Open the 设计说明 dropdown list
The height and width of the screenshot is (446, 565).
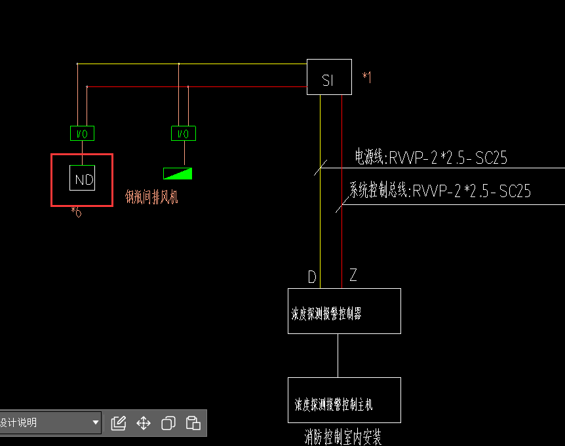click(50, 422)
